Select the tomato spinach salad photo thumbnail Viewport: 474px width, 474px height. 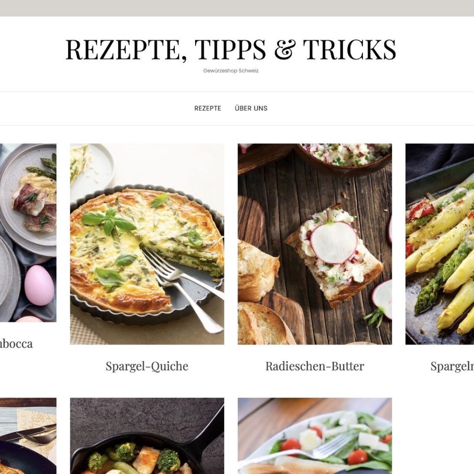(315, 436)
